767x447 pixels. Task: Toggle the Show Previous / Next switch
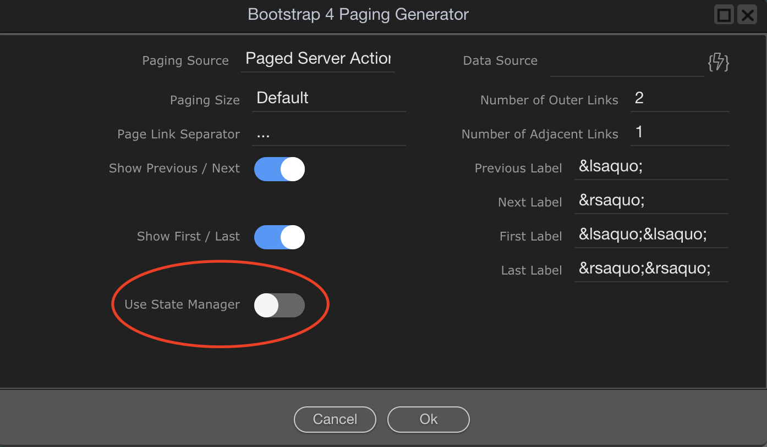pos(280,169)
